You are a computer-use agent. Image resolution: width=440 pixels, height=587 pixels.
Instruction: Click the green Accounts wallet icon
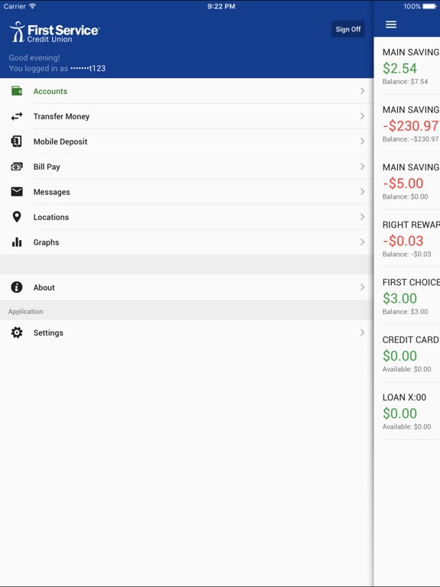click(x=17, y=91)
